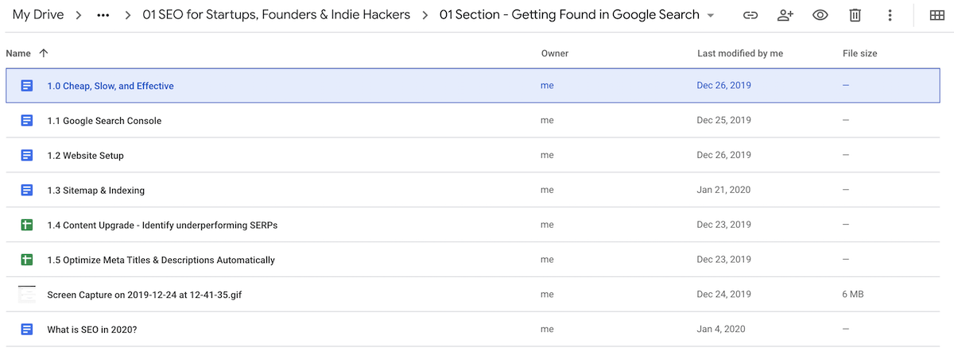Click the Screen Capture gif thumbnail
The image size is (954, 359).
[x=27, y=295]
